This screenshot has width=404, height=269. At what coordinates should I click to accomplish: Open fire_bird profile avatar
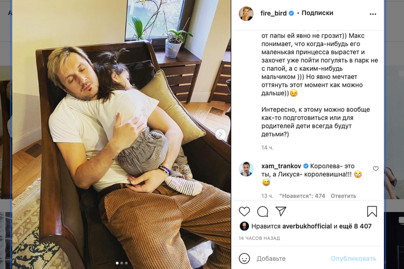(246, 13)
